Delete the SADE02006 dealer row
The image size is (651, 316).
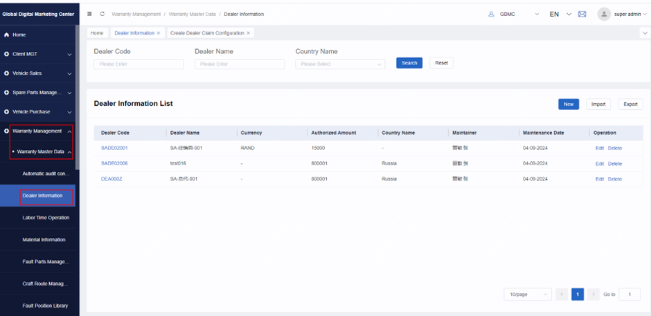tap(615, 164)
